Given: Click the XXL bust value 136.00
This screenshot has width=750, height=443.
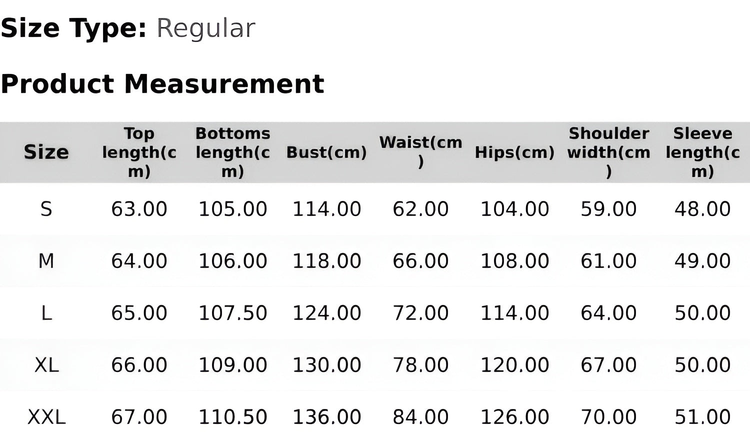Looking at the screenshot, I should pos(326,417).
